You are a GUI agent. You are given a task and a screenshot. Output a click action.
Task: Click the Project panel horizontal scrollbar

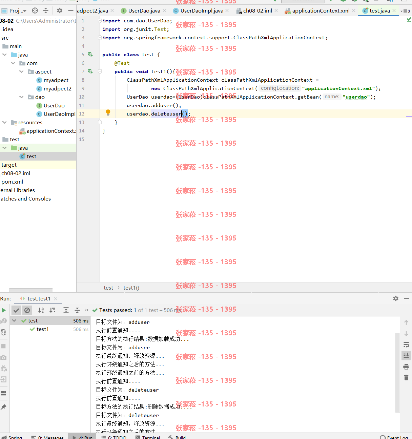[31, 290]
